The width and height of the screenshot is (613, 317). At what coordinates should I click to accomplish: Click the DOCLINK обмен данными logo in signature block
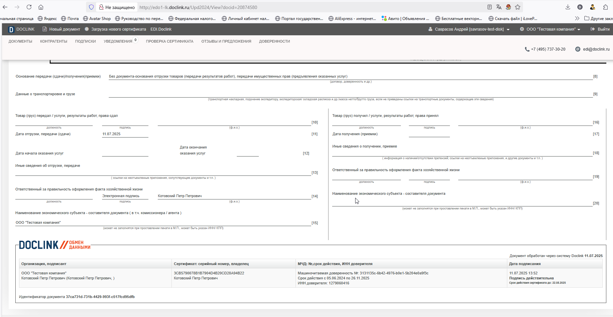(55, 245)
